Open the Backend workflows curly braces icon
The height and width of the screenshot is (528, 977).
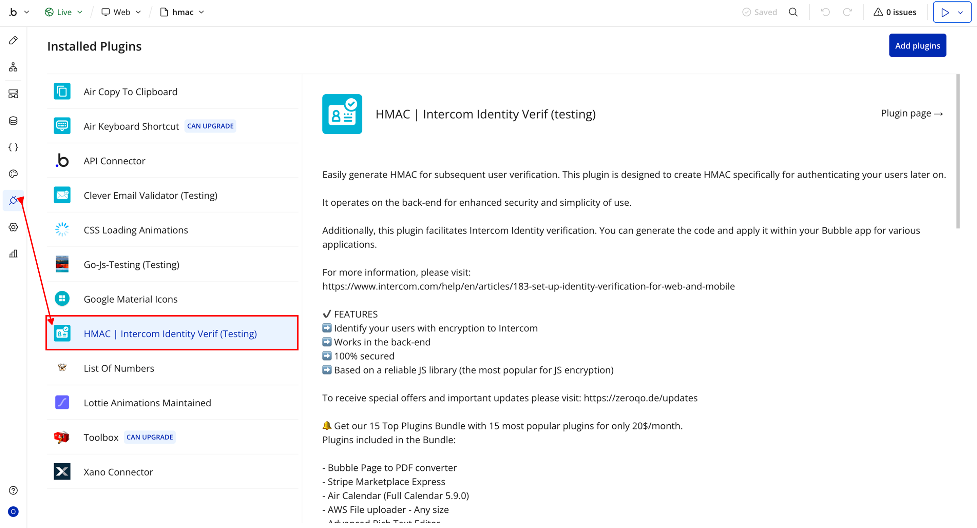click(13, 147)
